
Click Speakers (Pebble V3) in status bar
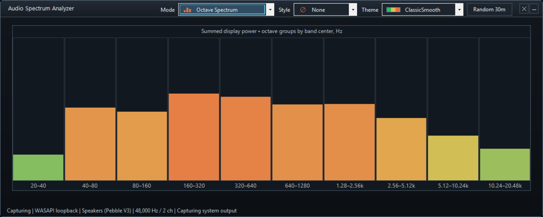106,211
